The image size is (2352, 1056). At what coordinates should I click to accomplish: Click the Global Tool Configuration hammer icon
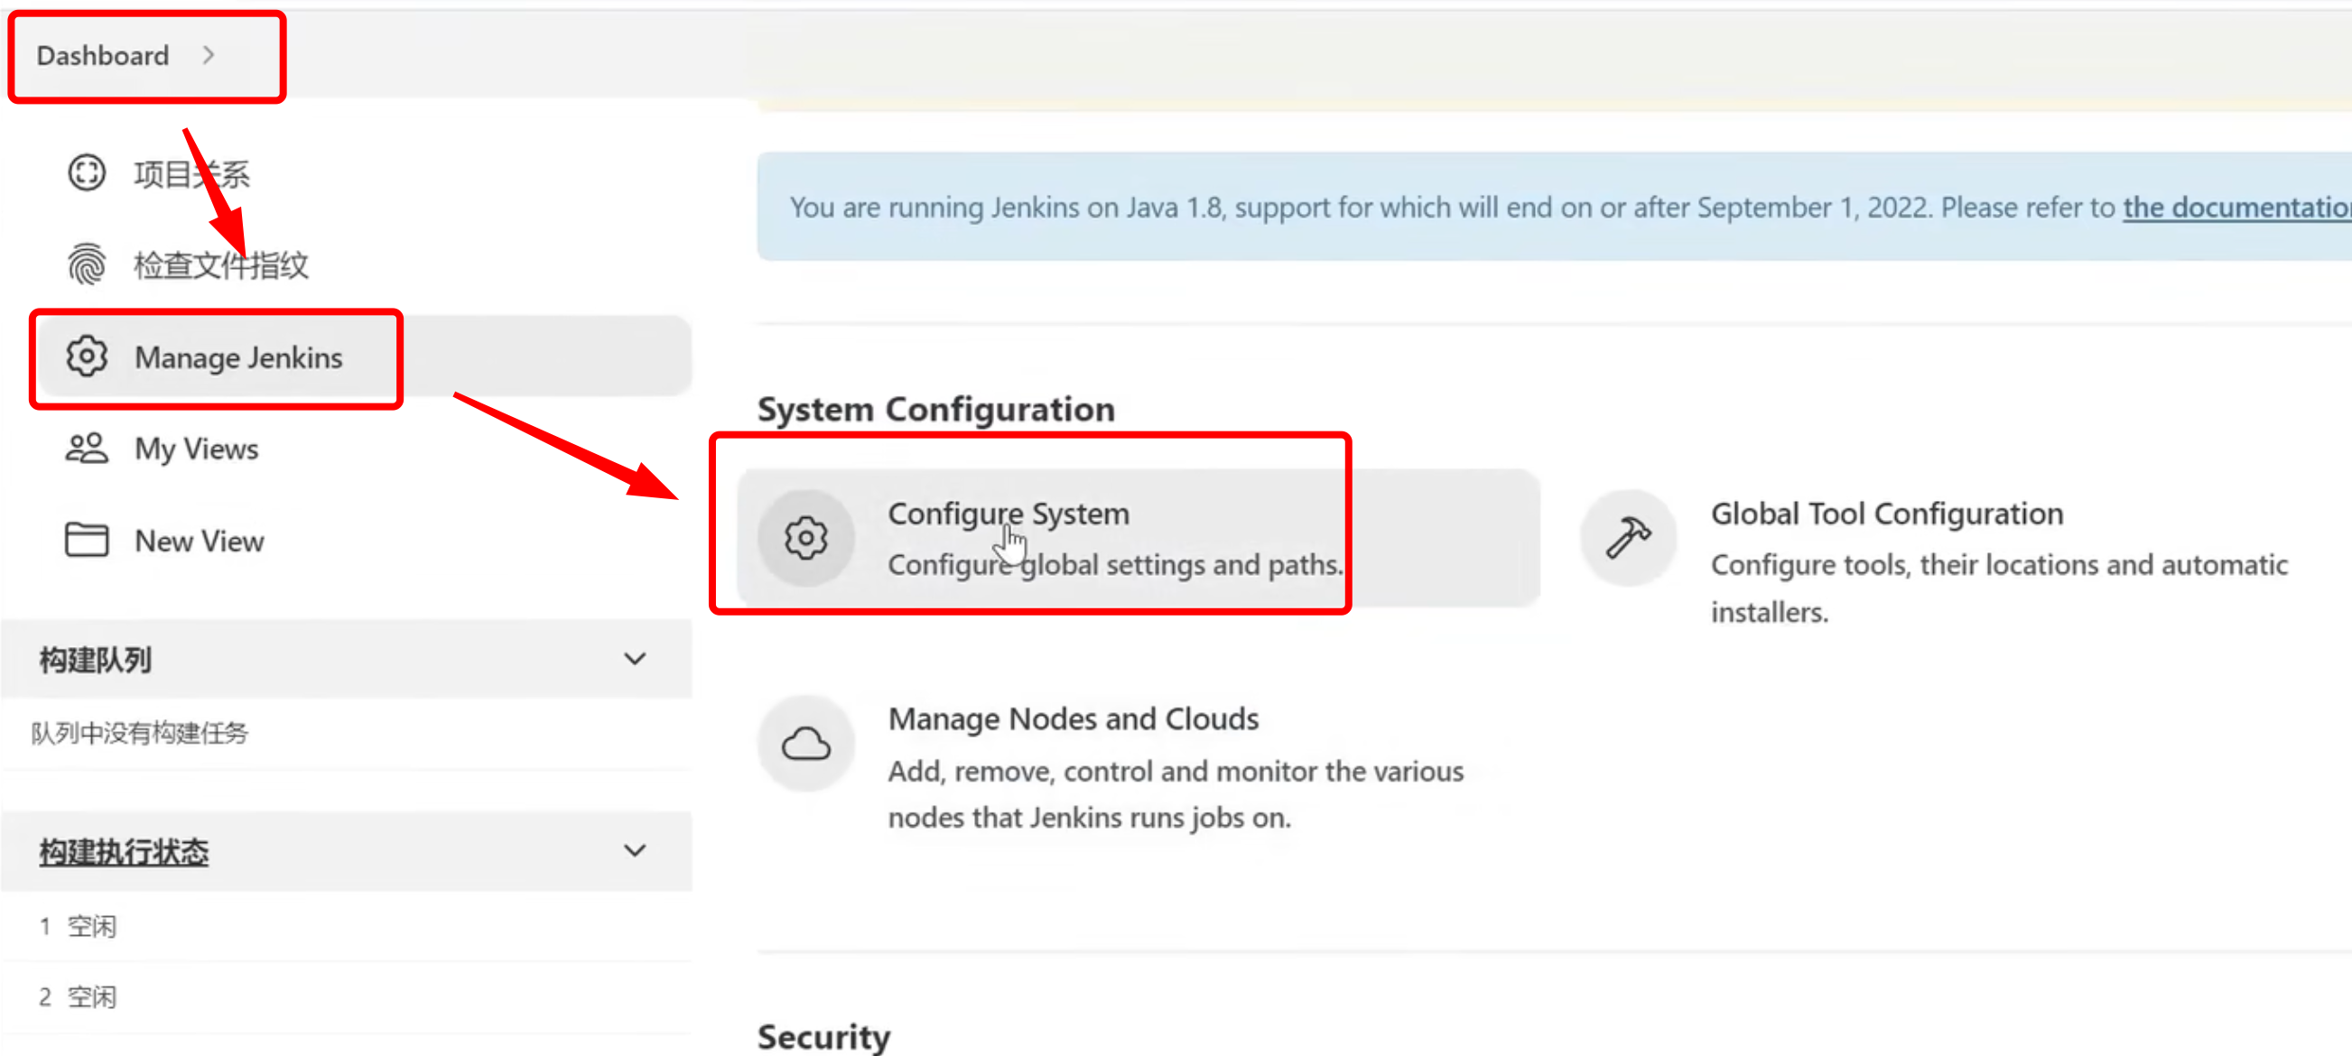click(x=1629, y=539)
